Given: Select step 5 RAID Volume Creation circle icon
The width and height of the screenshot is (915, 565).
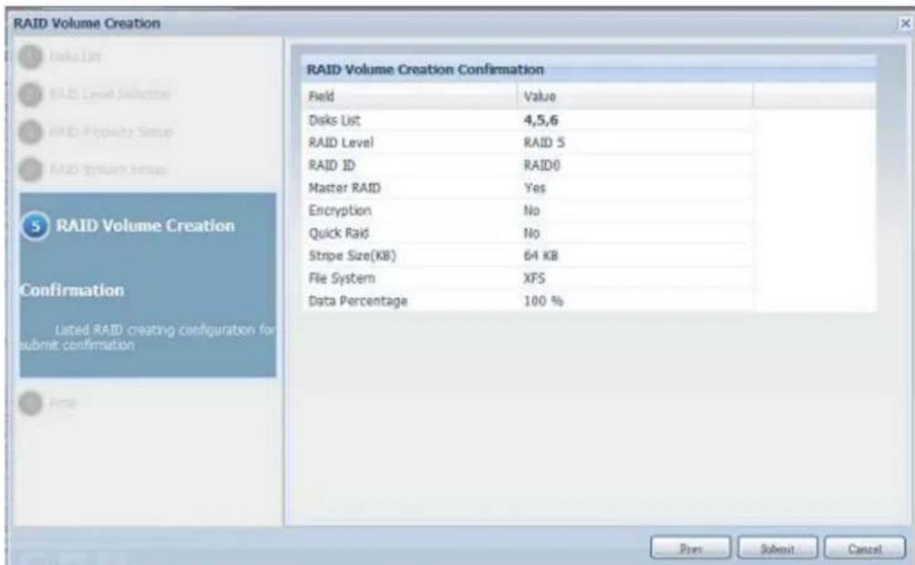Looking at the screenshot, I should click(x=35, y=226).
